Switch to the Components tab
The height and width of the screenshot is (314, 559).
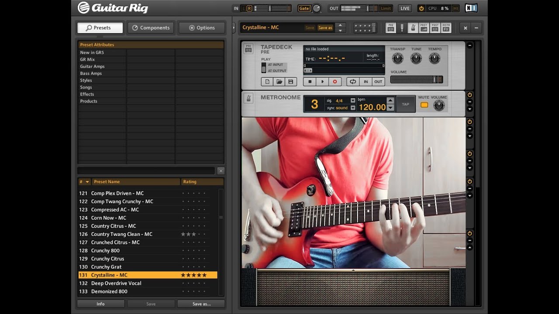(151, 27)
